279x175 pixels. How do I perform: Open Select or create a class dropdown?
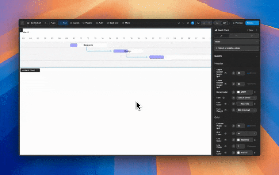point(236,48)
